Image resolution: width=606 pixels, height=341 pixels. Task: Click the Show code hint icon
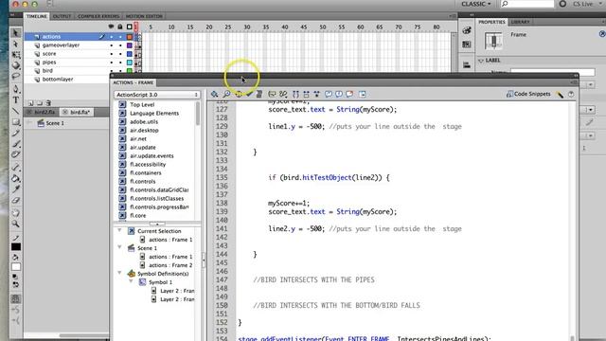272,94
